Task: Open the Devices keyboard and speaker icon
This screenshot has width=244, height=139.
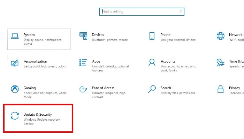Action: [83, 36]
